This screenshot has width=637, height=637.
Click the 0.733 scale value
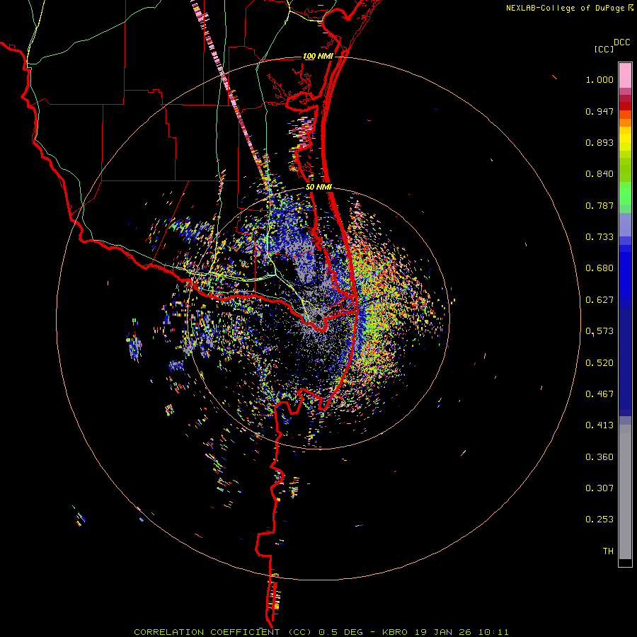[599, 237]
